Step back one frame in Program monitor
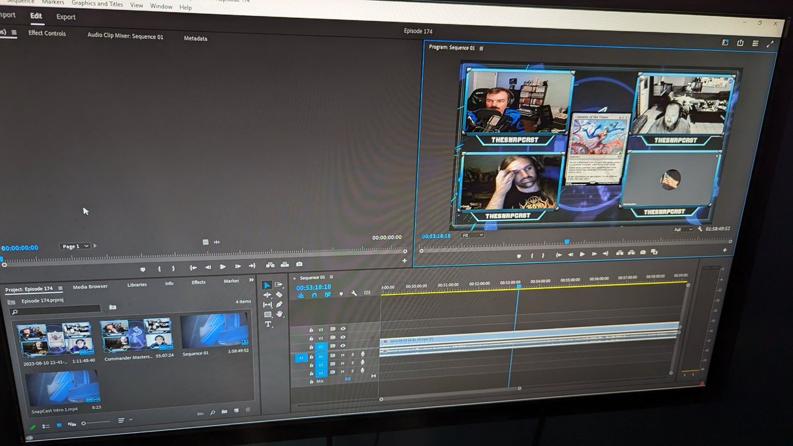 [570, 254]
